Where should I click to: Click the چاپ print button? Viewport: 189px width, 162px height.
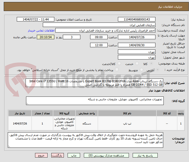74,155
